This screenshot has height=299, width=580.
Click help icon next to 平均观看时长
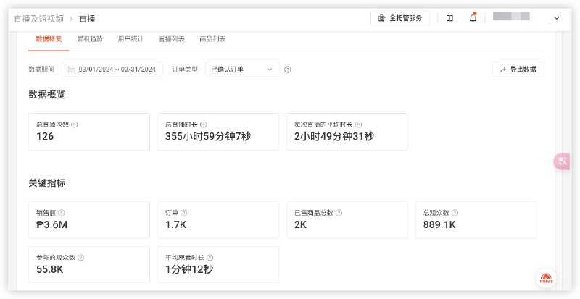210,258
